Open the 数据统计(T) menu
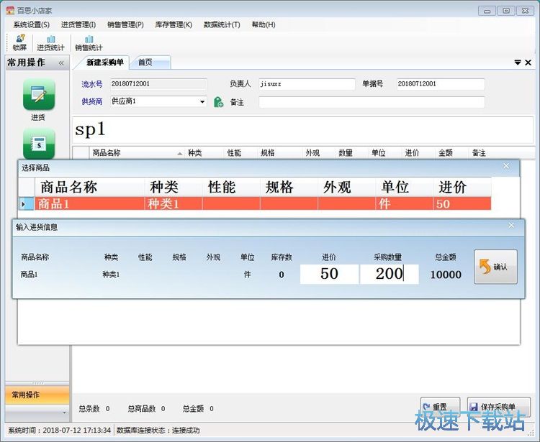This screenshot has width=540, height=442. pos(222,24)
